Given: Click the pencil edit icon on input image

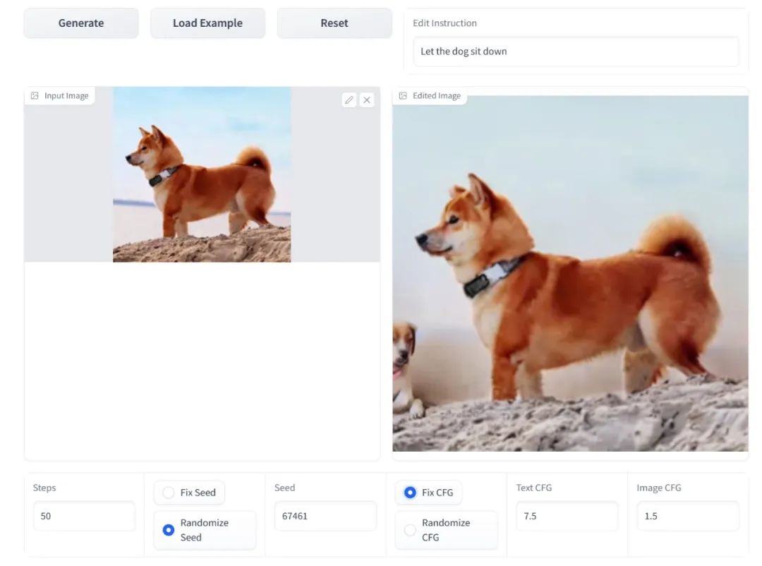Looking at the screenshot, I should (349, 100).
